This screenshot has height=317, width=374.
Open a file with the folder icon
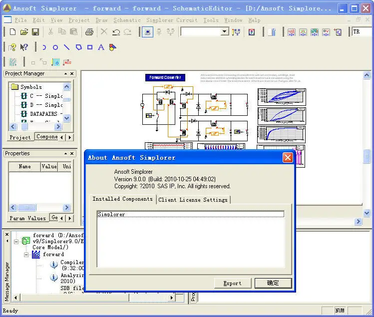click(x=24, y=32)
